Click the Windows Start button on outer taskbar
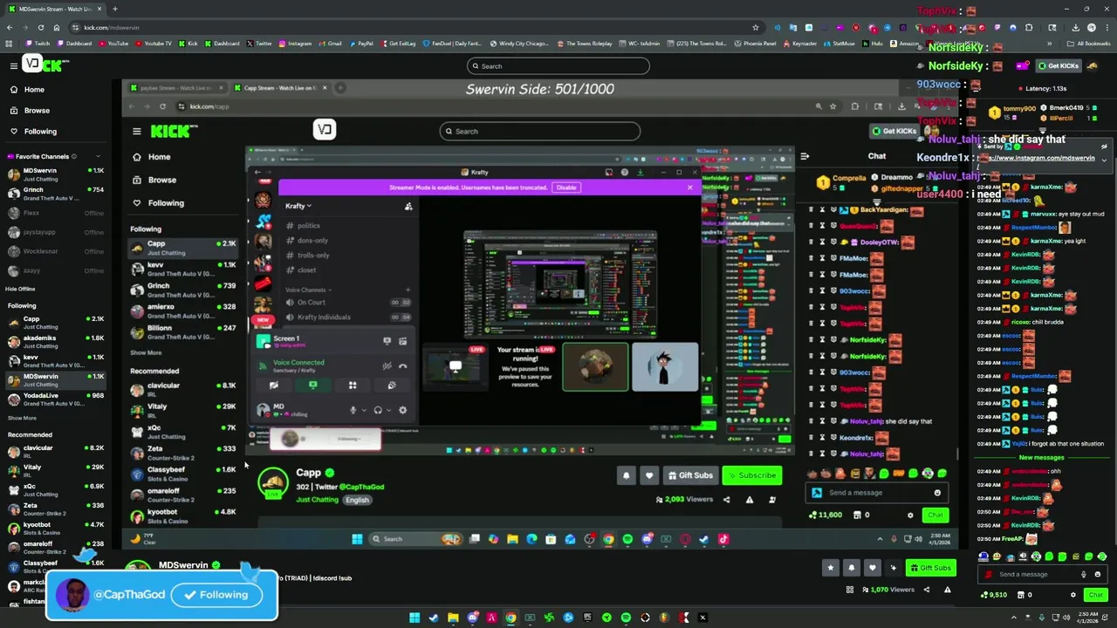1117x628 pixels. tap(415, 618)
